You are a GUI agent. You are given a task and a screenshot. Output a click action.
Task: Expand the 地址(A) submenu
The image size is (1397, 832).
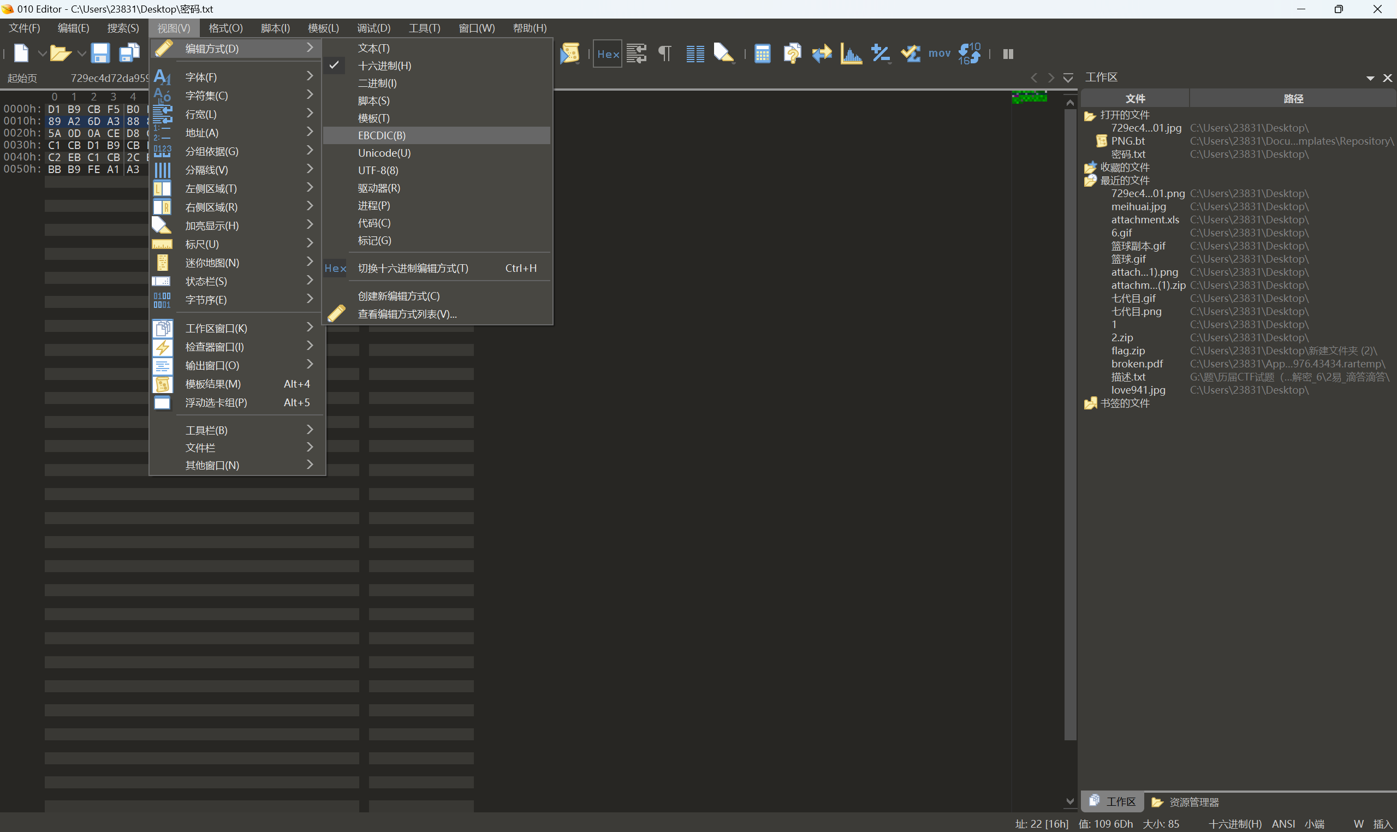coord(237,132)
